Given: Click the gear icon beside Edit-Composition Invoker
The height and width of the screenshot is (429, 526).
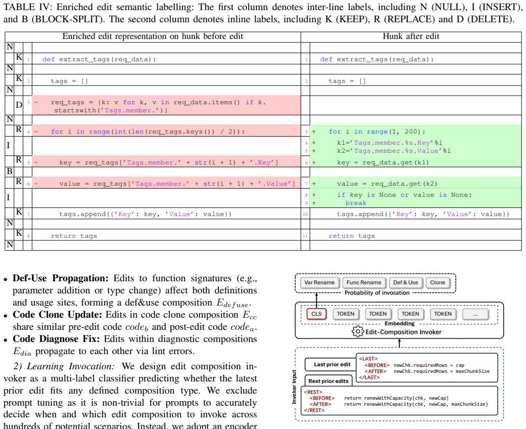Looking at the screenshot, I should pyautogui.click(x=358, y=331).
